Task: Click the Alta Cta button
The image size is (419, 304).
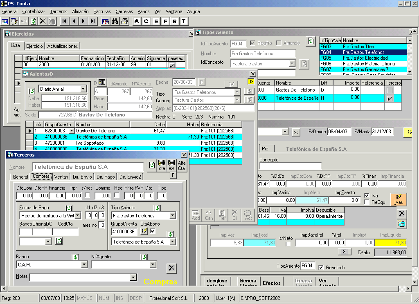Action: (x=181, y=165)
